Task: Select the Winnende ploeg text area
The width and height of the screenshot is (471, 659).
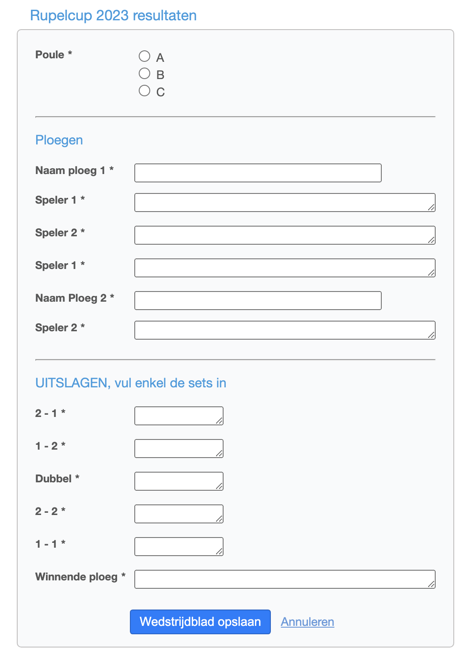Action: coord(285,579)
